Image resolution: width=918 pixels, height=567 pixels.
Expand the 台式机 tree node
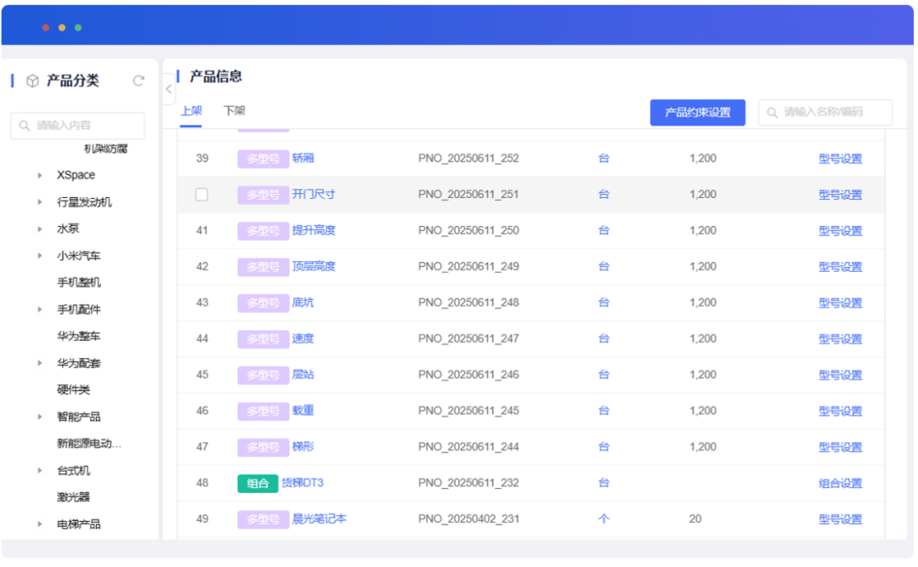pos(40,470)
